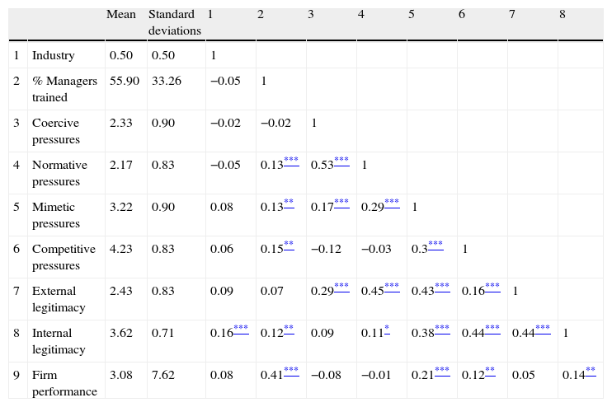The width and height of the screenshot is (612, 407).
Task: Click the *** footnote marker next to 0.17
Action: (x=341, y=202)
